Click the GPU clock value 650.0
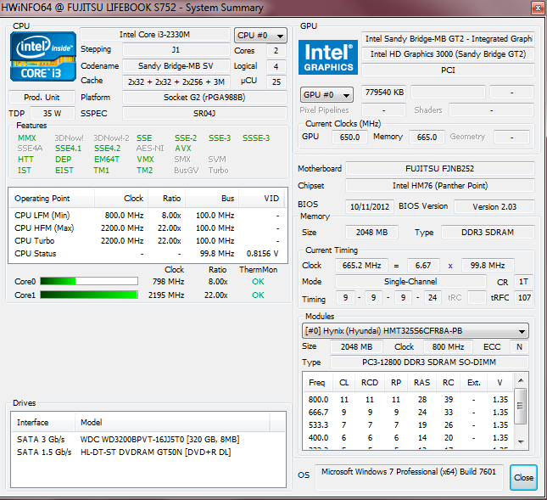Viewport: 547px width, 500px height. coord(349,137)
